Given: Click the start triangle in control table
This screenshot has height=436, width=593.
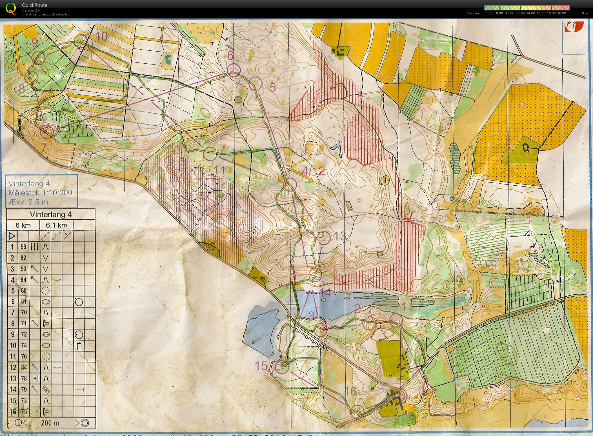Looking at the screenshot, I should 12,236.
